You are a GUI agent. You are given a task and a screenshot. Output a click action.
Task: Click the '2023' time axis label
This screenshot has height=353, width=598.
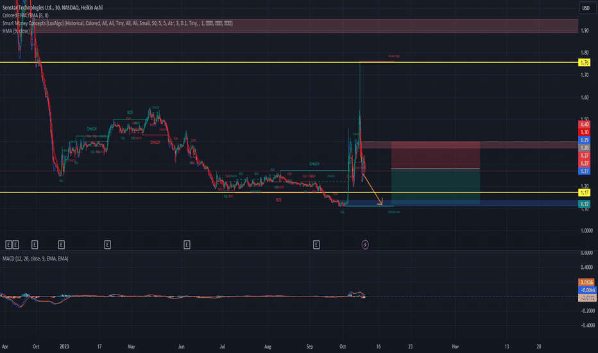(x=64, y=347)
